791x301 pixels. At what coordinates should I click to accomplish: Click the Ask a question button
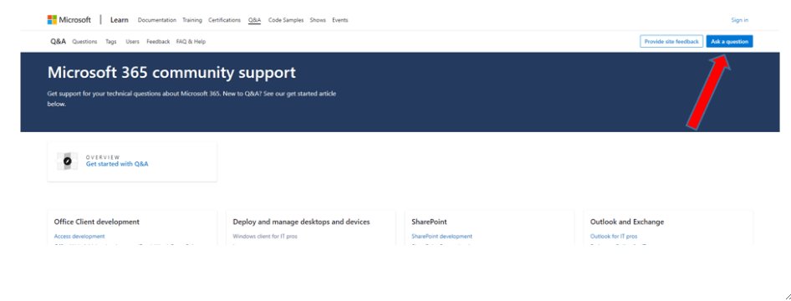(x=729, y=41)
